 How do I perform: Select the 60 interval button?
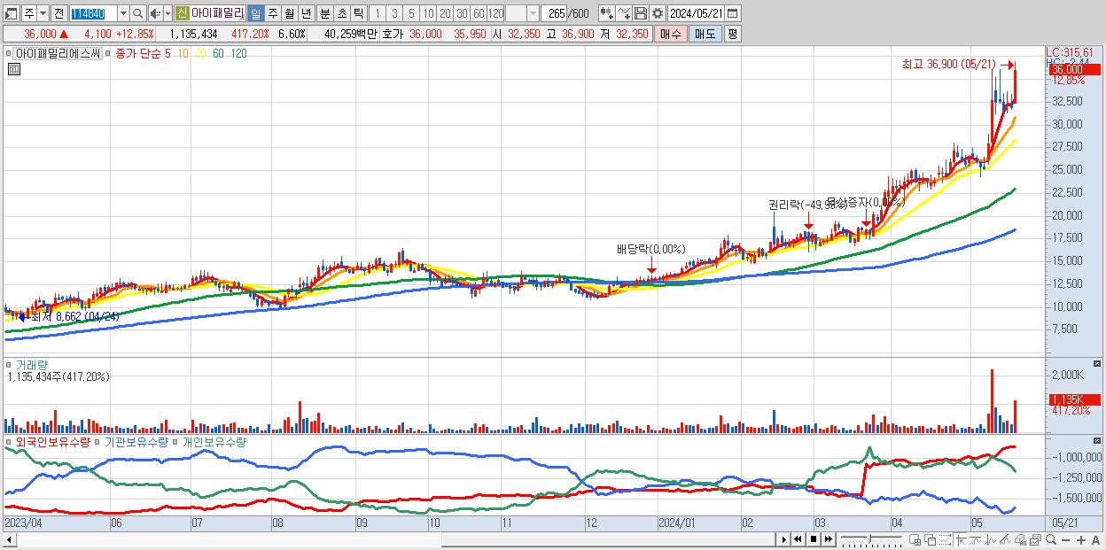479,13
